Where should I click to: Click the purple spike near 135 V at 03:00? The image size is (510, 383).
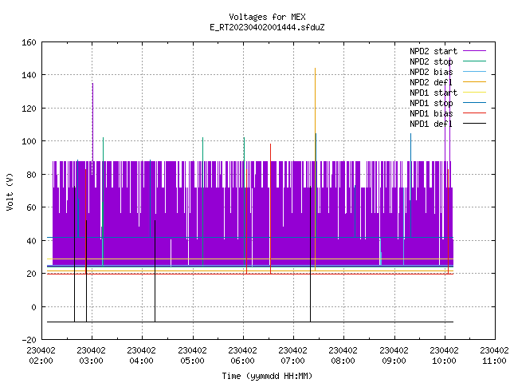[x=92, y=120]
